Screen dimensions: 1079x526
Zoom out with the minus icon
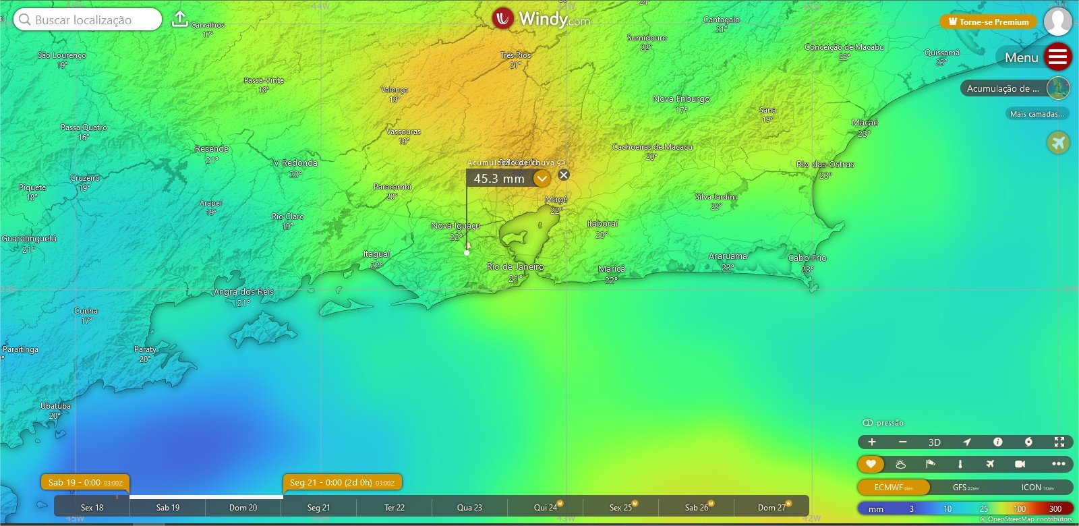903,442
